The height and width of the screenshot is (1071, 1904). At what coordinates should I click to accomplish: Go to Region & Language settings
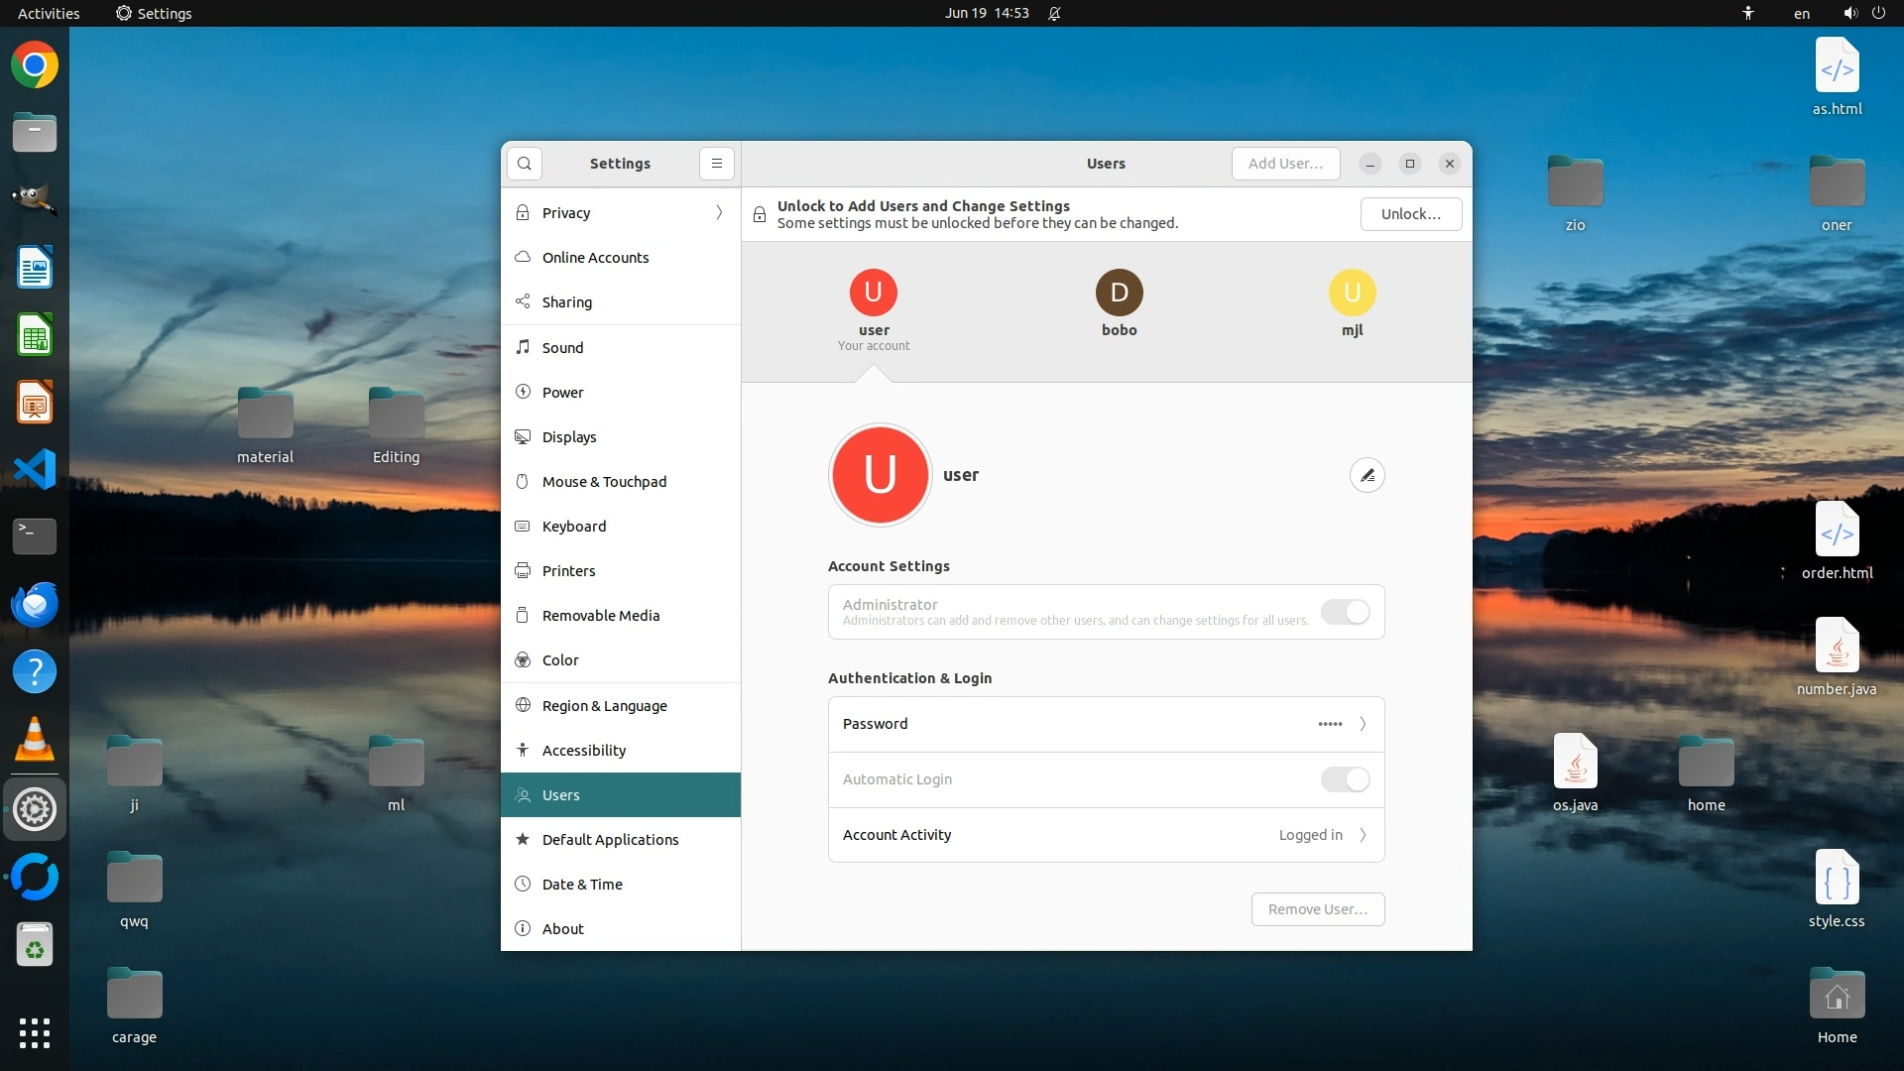(604, 706)
